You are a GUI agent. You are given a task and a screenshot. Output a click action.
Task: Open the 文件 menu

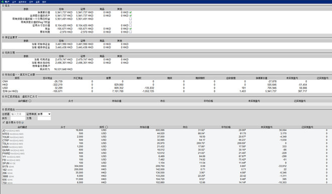(14, 2)
